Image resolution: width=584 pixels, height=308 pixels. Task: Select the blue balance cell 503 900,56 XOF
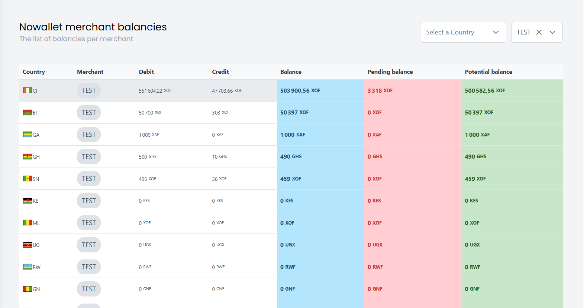point(300,91)
